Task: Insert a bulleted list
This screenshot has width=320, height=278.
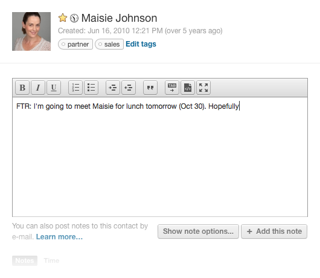Action: click(x=91, y=88)
